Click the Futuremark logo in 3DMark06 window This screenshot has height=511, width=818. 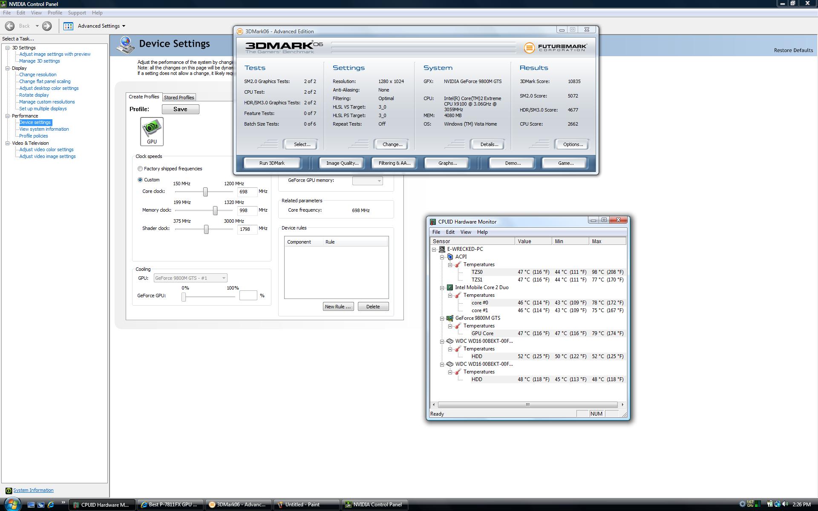[556, 48]
